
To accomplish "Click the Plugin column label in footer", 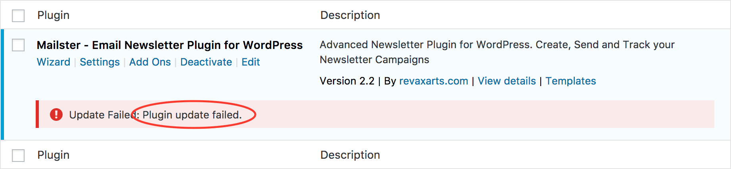I will coord(54,155).
